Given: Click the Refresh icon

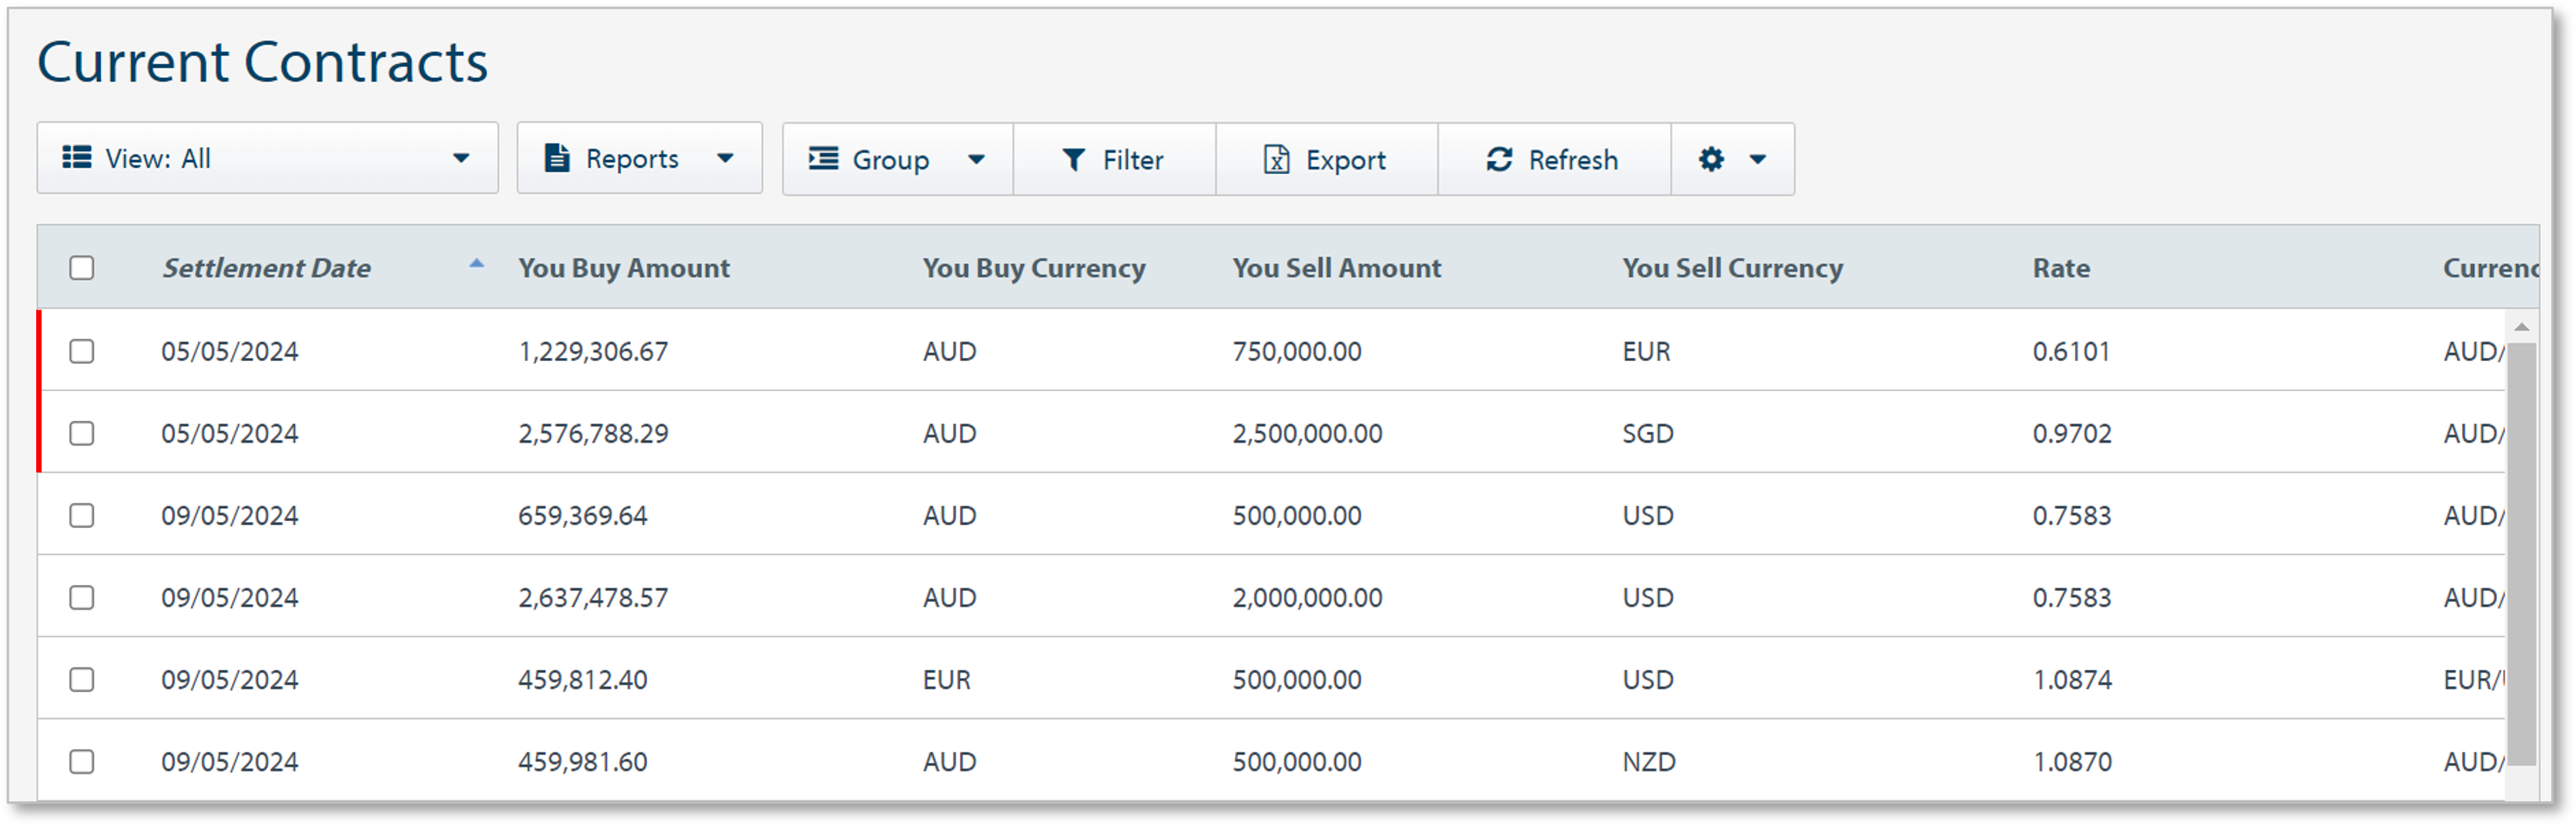Looking at the screenshot, I should [1498, 159].
